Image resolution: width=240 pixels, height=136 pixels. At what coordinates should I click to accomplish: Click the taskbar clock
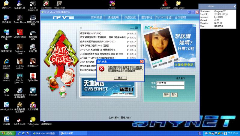pos(233,133)
